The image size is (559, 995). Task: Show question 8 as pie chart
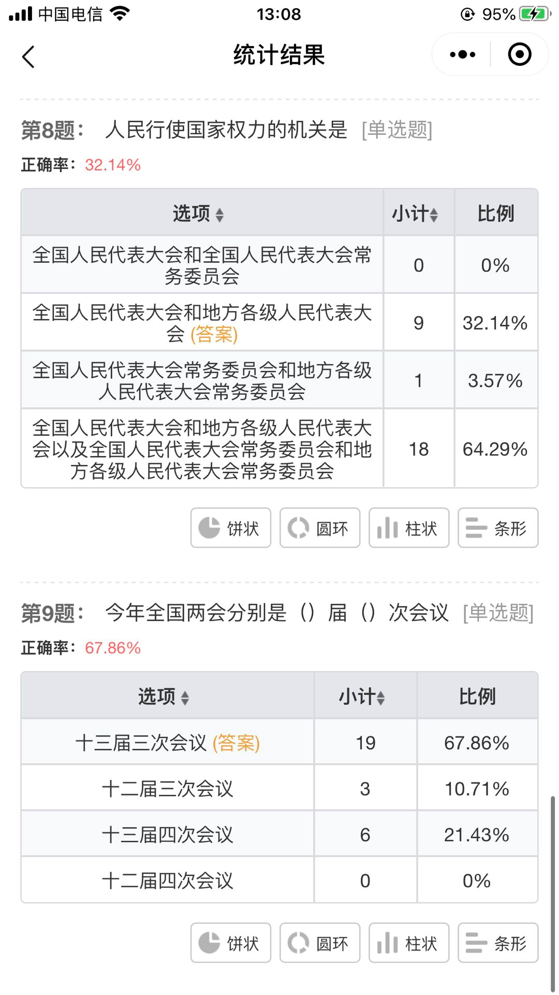point(230,528)
